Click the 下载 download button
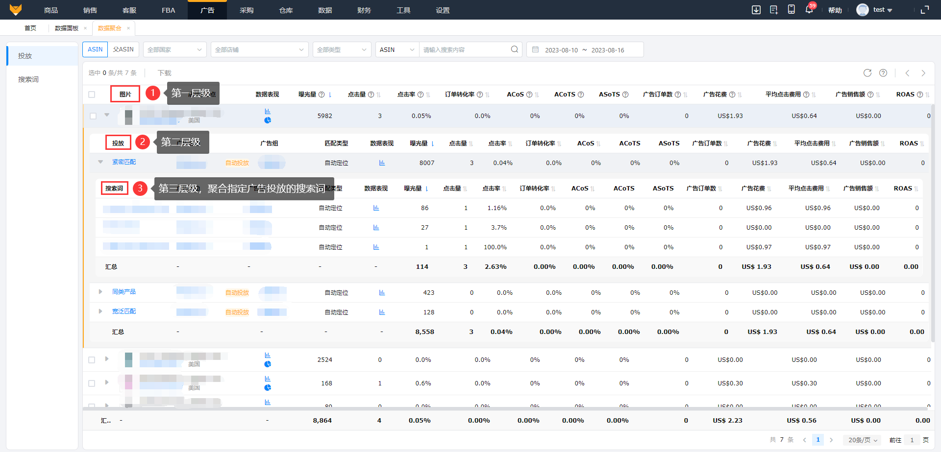941x452 pixels. [164, 73]
